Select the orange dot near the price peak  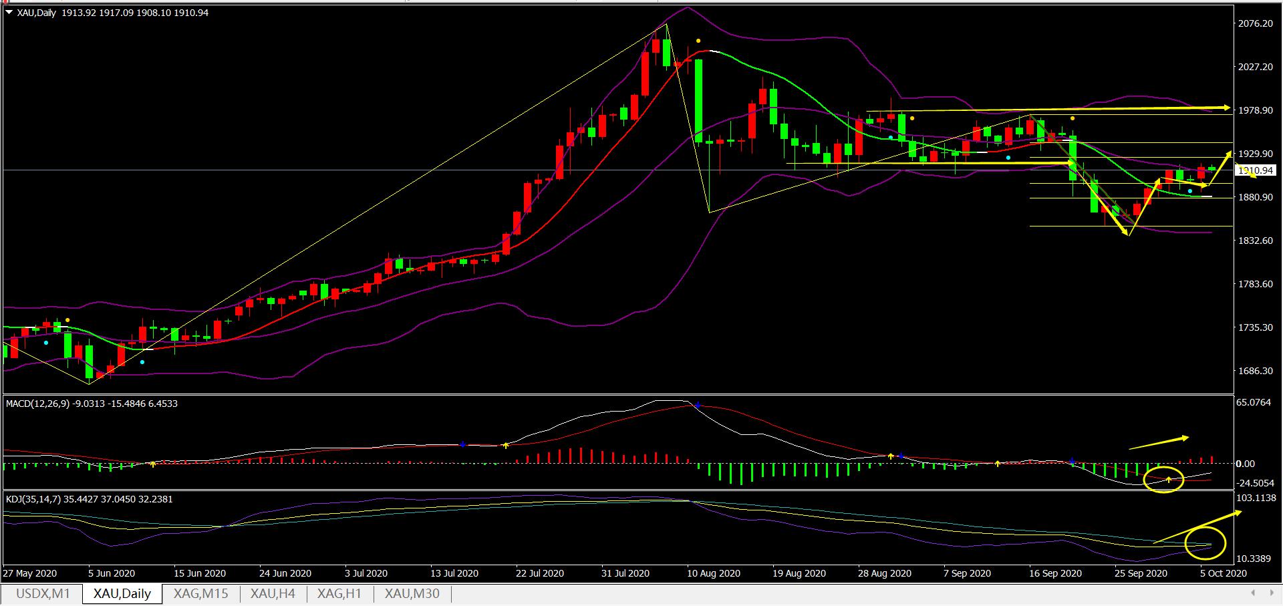click(x=698, y=41)
